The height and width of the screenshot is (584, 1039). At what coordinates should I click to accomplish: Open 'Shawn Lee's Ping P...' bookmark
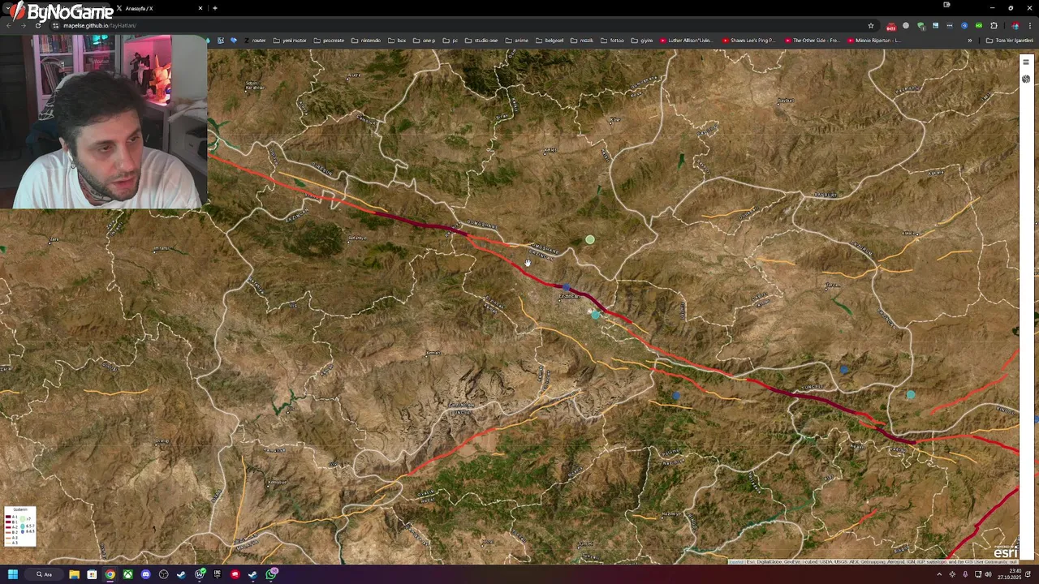[748, 41]
